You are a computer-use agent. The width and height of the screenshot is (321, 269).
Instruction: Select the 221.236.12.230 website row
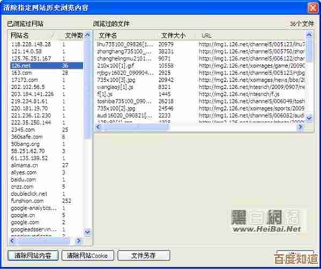(47, 116)
